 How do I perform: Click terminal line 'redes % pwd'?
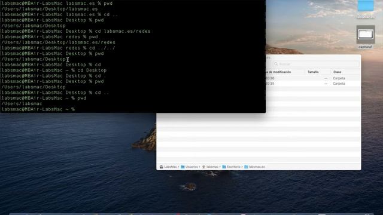click(50, 37)
